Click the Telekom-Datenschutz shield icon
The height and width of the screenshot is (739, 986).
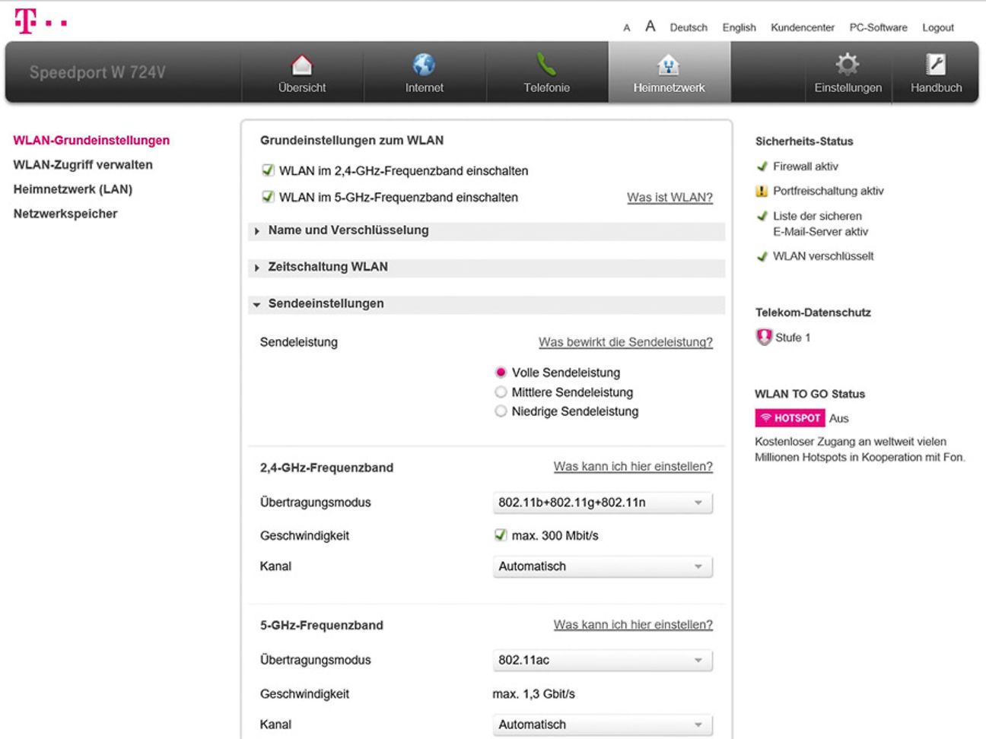[x=764, y=337]
